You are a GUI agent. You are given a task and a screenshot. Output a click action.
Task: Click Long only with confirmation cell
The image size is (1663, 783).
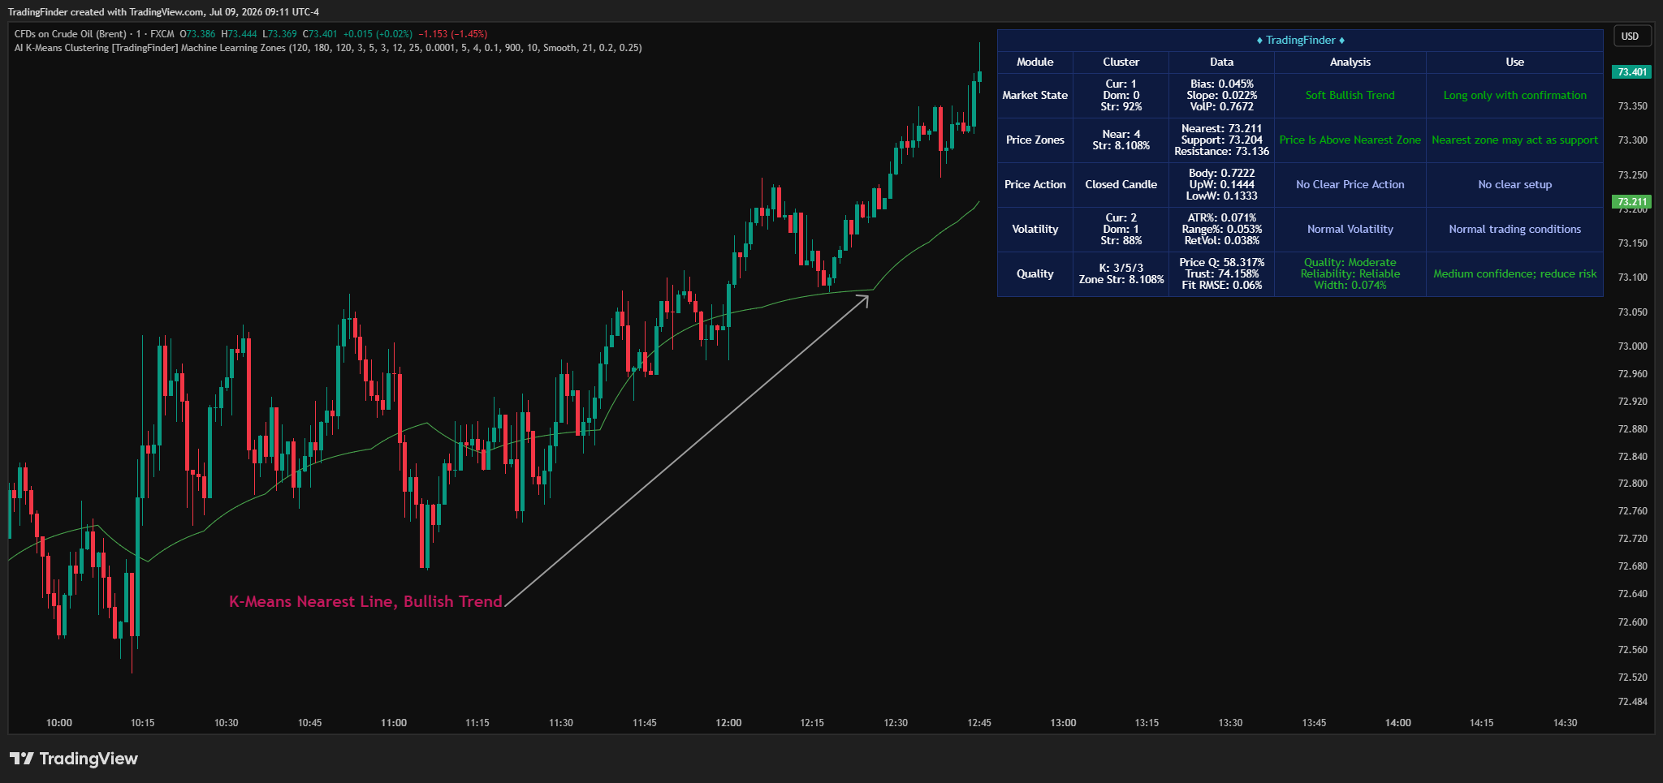click(1515, 95)
